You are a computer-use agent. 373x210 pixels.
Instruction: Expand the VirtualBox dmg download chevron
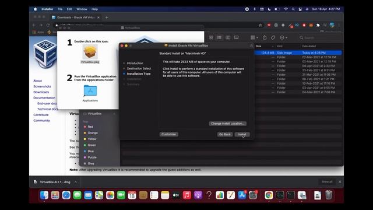click(76, 182)
